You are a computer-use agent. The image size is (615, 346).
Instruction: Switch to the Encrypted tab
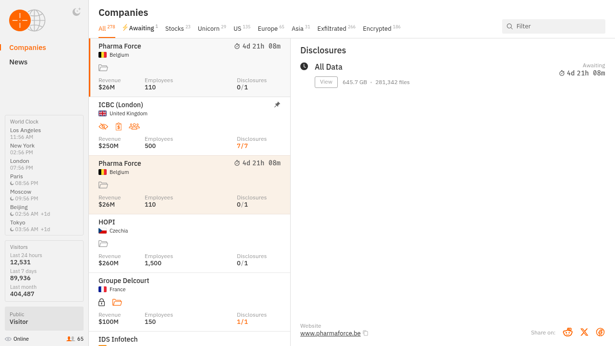pyautogui.click(x=381, y=28)
